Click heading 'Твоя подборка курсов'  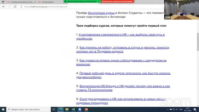121,26
